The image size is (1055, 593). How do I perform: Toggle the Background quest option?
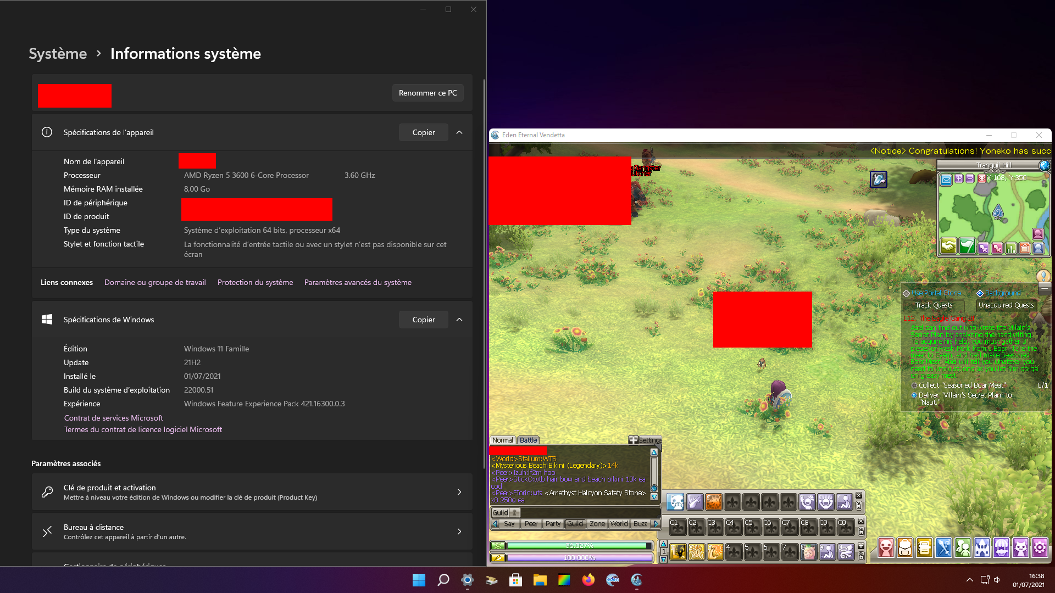point(980,293)
